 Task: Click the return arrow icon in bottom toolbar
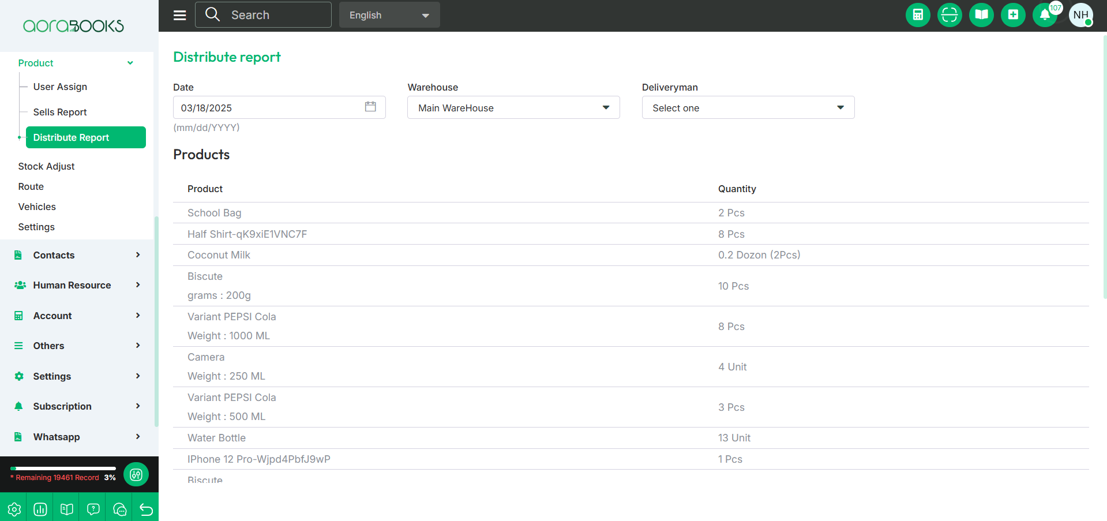(x=146, y=509)
